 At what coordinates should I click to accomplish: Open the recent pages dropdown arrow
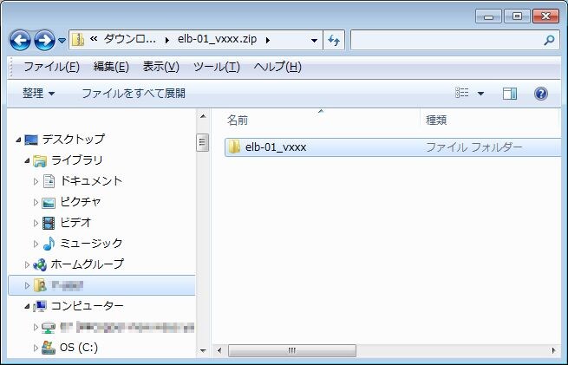[x=62, y=41]
